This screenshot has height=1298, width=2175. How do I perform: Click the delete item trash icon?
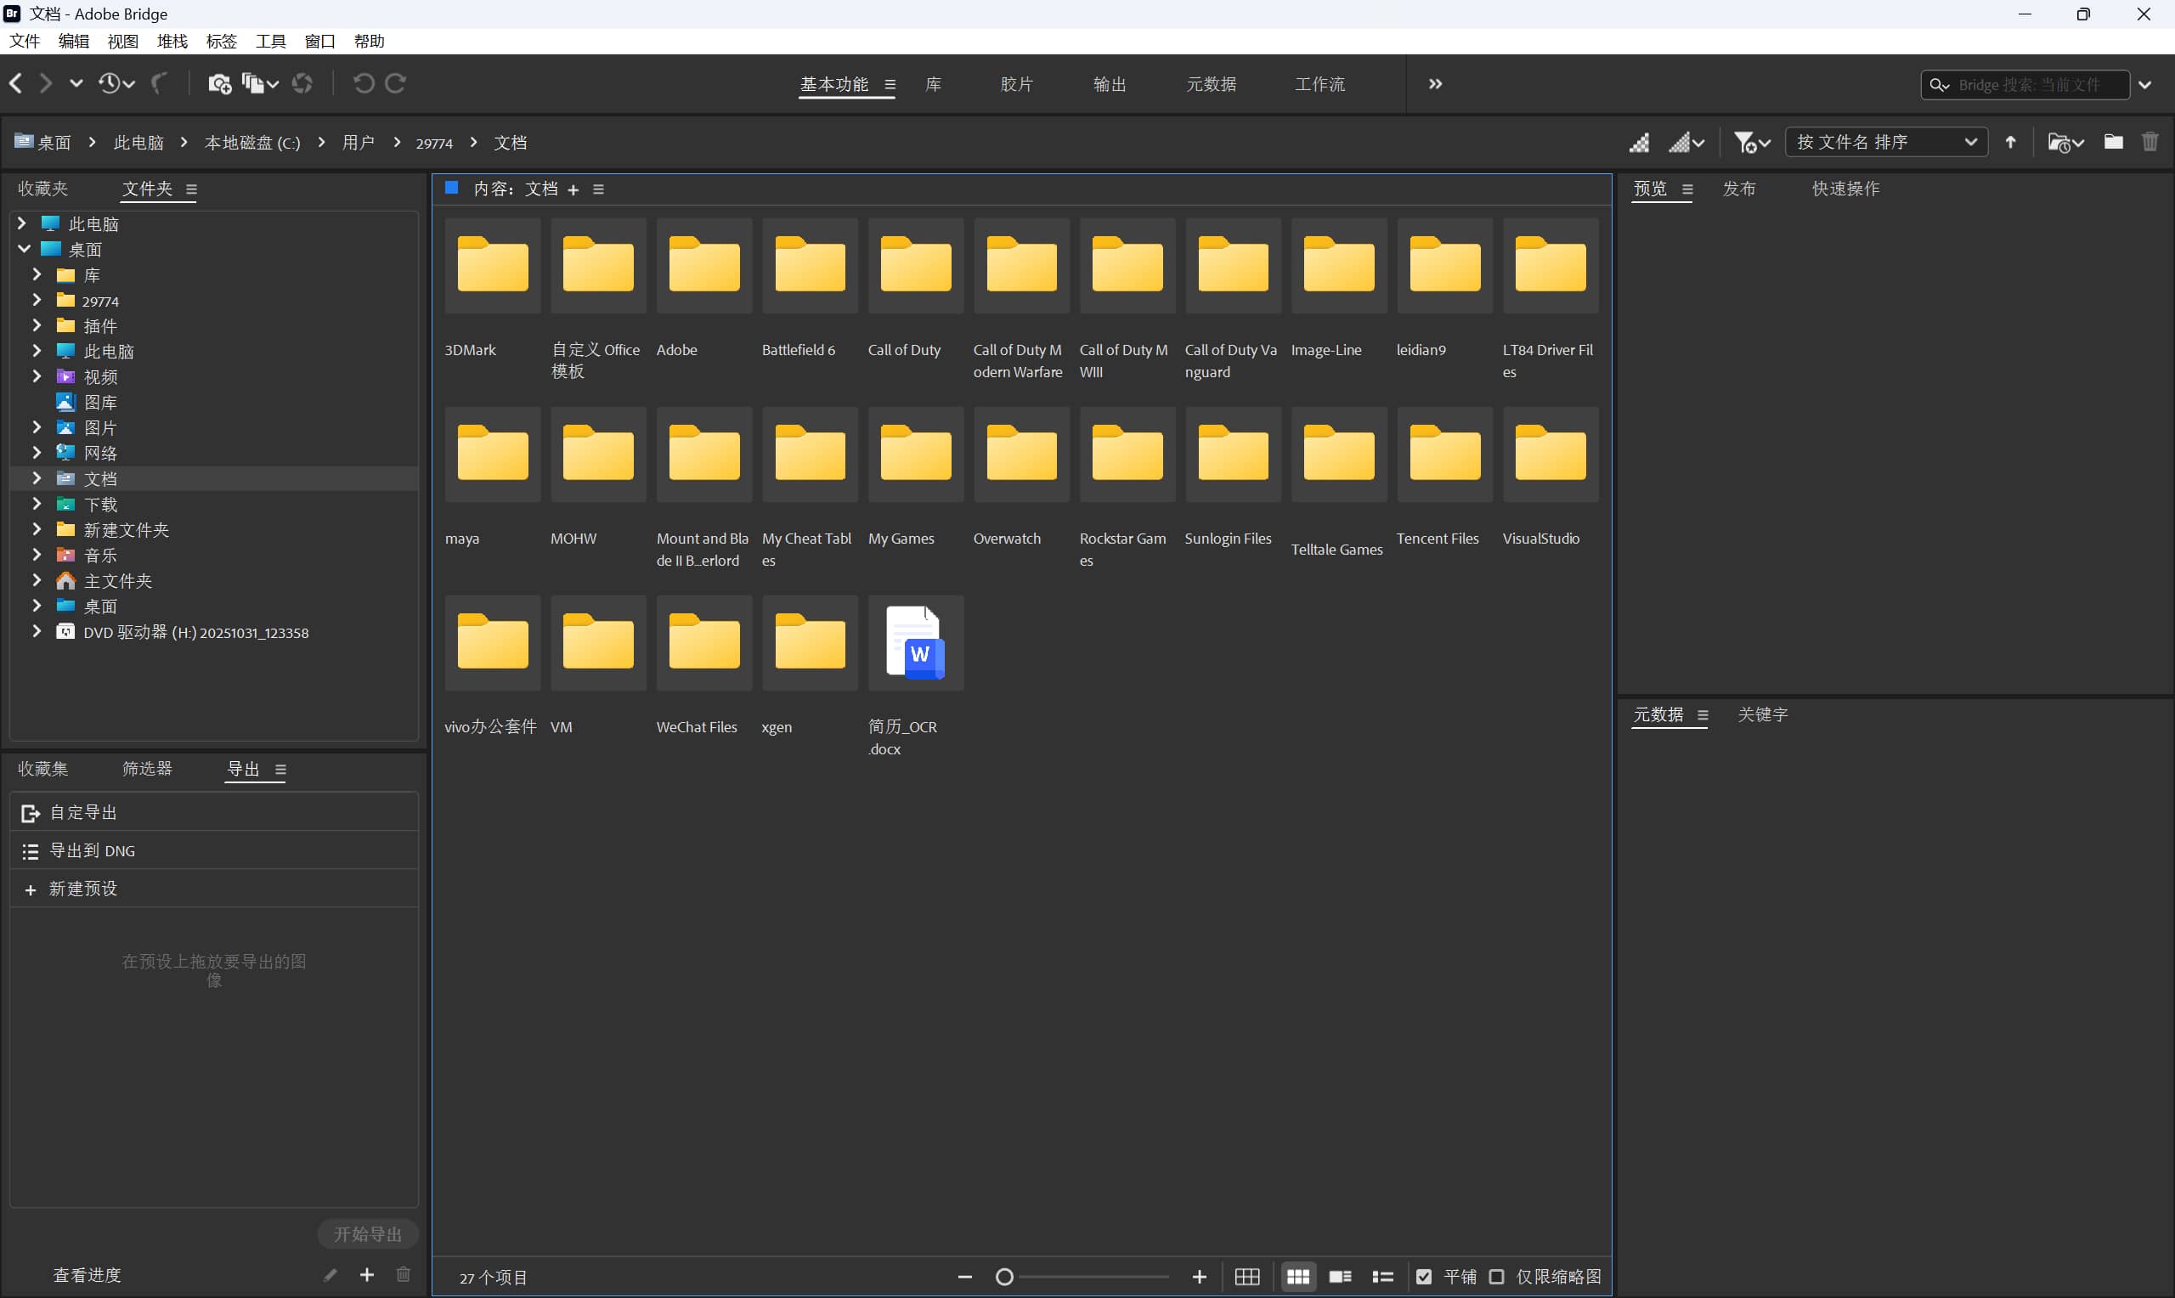(2150, 142)
